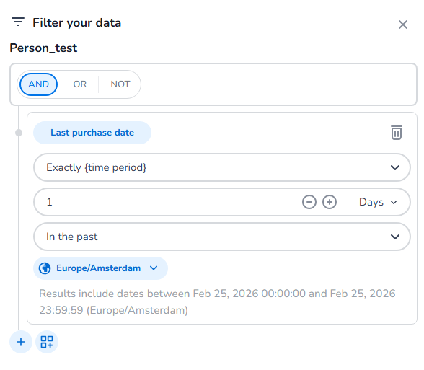Close the Filter your data panel
Image resolution: width=424 pixels, height=370 pixels.
pyautogui.click(x=403, y=25)
